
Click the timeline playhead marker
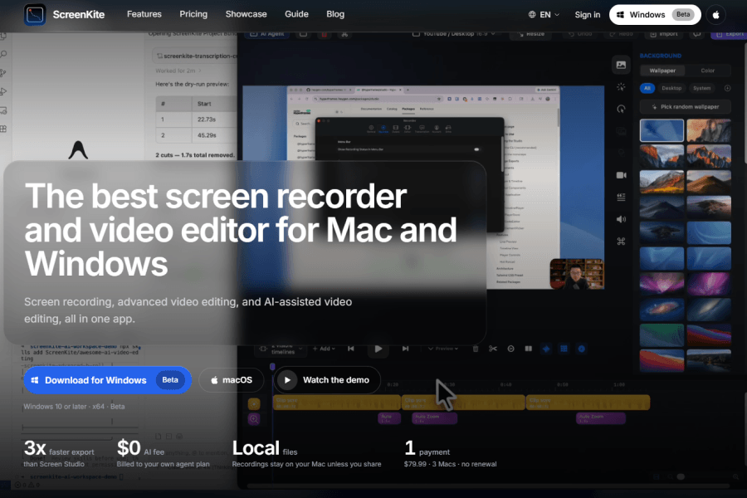pyautogui.click(x=272, y=367)
